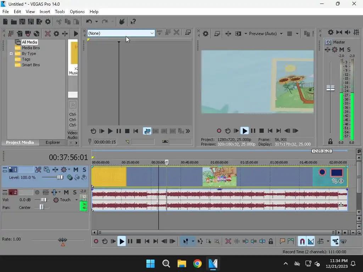The image size is (363, 272).
Task: Open the (None) preset dropdown
Action: pyautogui.click(x=152, y=33)
